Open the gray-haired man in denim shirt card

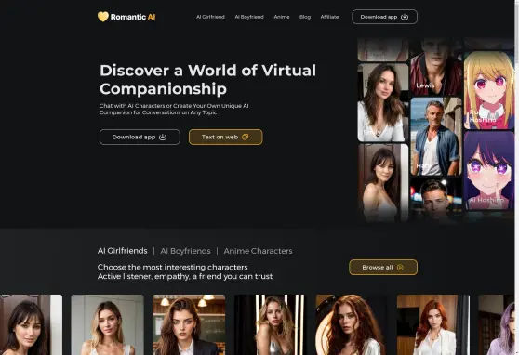436,137
